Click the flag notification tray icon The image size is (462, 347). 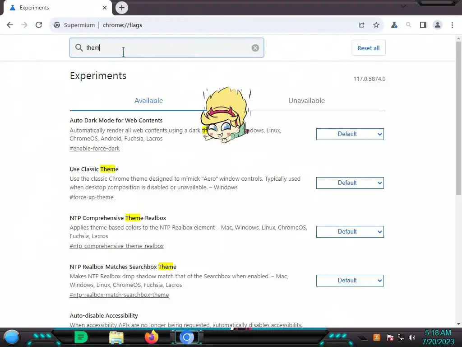point(390,338)
